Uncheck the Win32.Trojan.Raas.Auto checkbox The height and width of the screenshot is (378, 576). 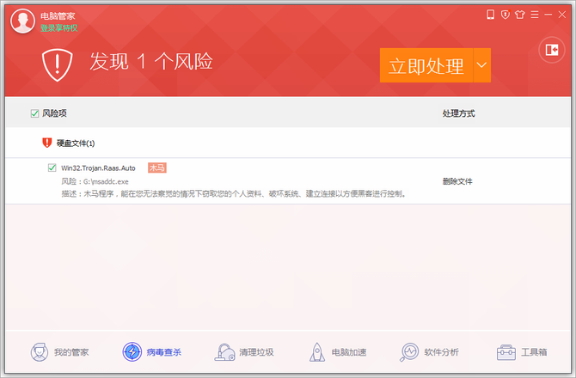pos(52,168)
